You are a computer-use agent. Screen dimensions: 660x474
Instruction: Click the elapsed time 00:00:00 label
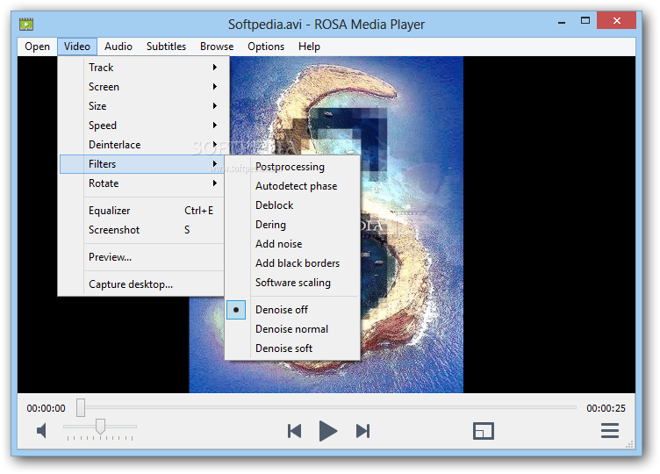[46, 408]
